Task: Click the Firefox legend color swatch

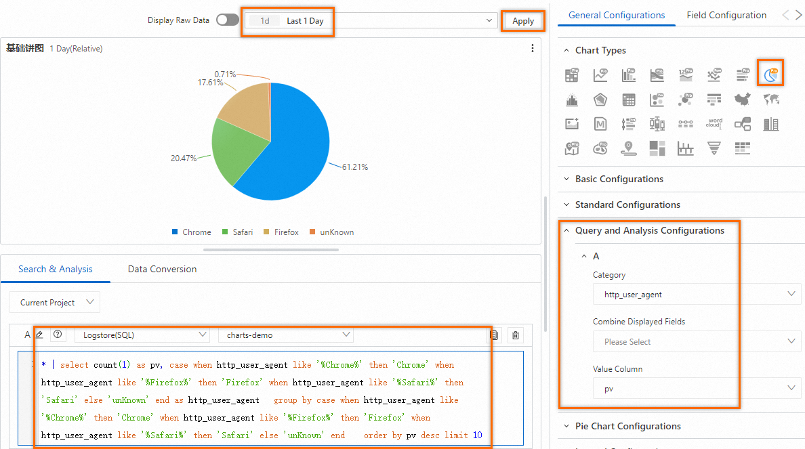Action: 266,232
